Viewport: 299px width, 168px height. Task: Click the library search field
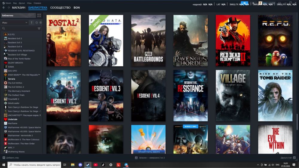20,28
